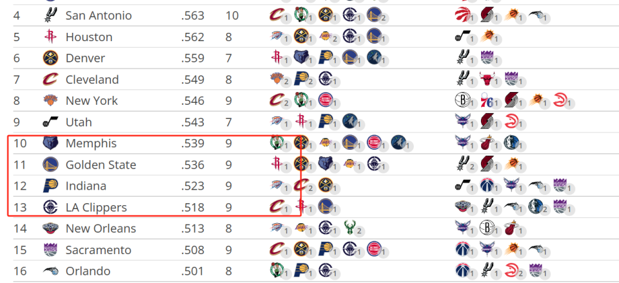Click the Grizzlies logo beside Memphis name
Viewport: 619px width, 283px height.
point(50,143)
